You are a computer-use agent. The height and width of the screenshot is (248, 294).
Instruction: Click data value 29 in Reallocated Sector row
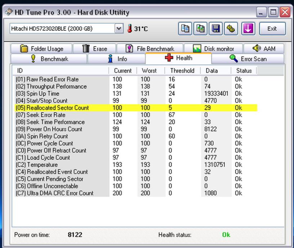click(x=208, y=108)
